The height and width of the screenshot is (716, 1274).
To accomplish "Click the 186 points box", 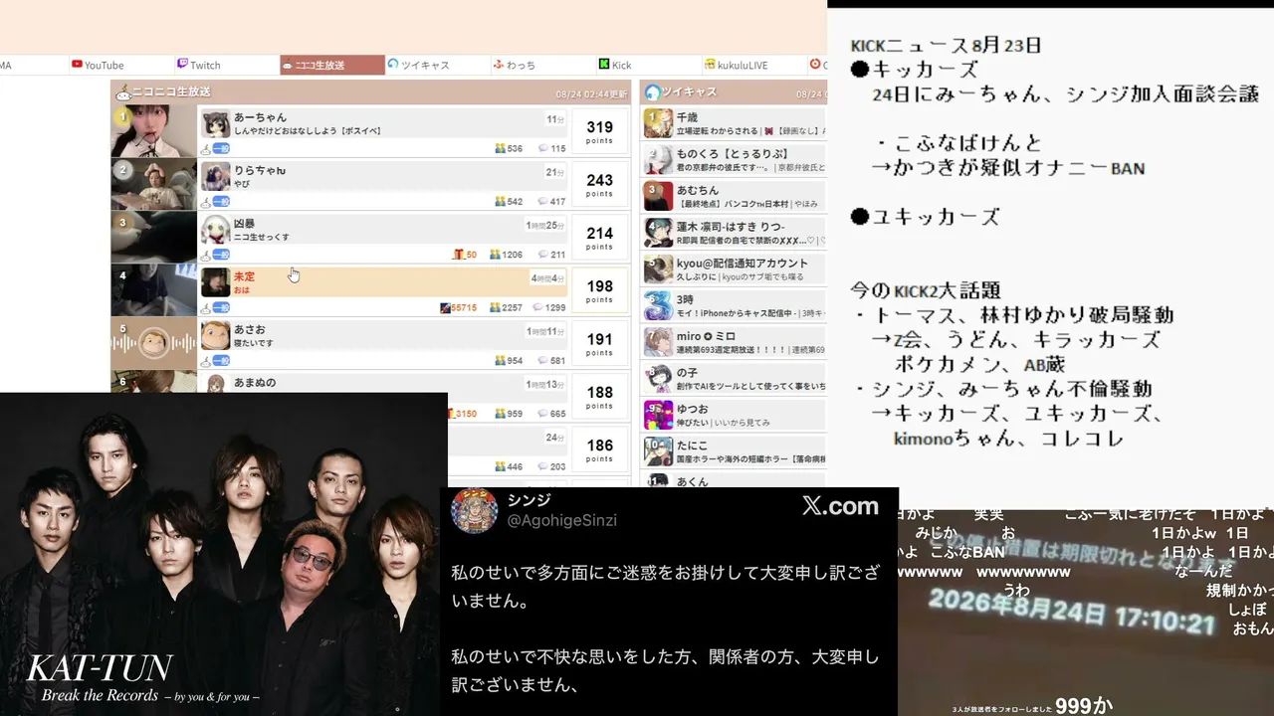I will click(x=600, y=449).
